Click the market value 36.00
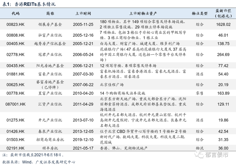 [223, 148]
